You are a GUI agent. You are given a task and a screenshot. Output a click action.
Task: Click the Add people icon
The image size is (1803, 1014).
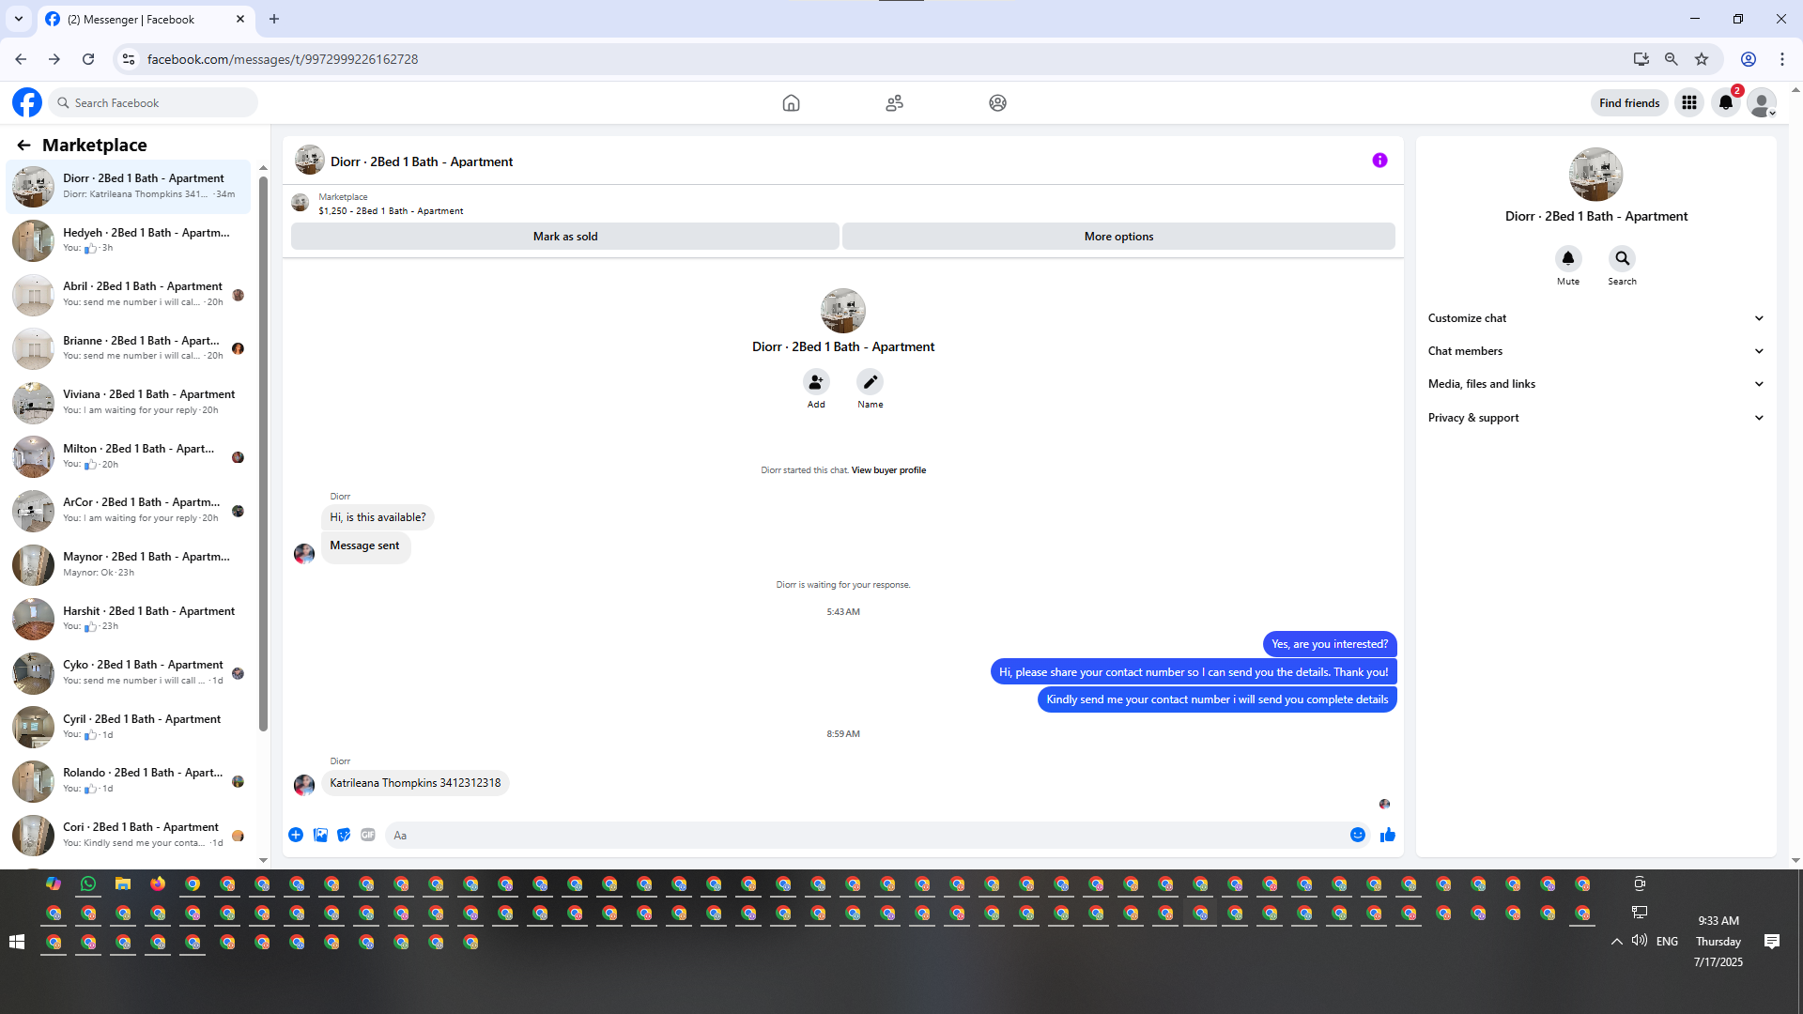click(x=816, y=382)
